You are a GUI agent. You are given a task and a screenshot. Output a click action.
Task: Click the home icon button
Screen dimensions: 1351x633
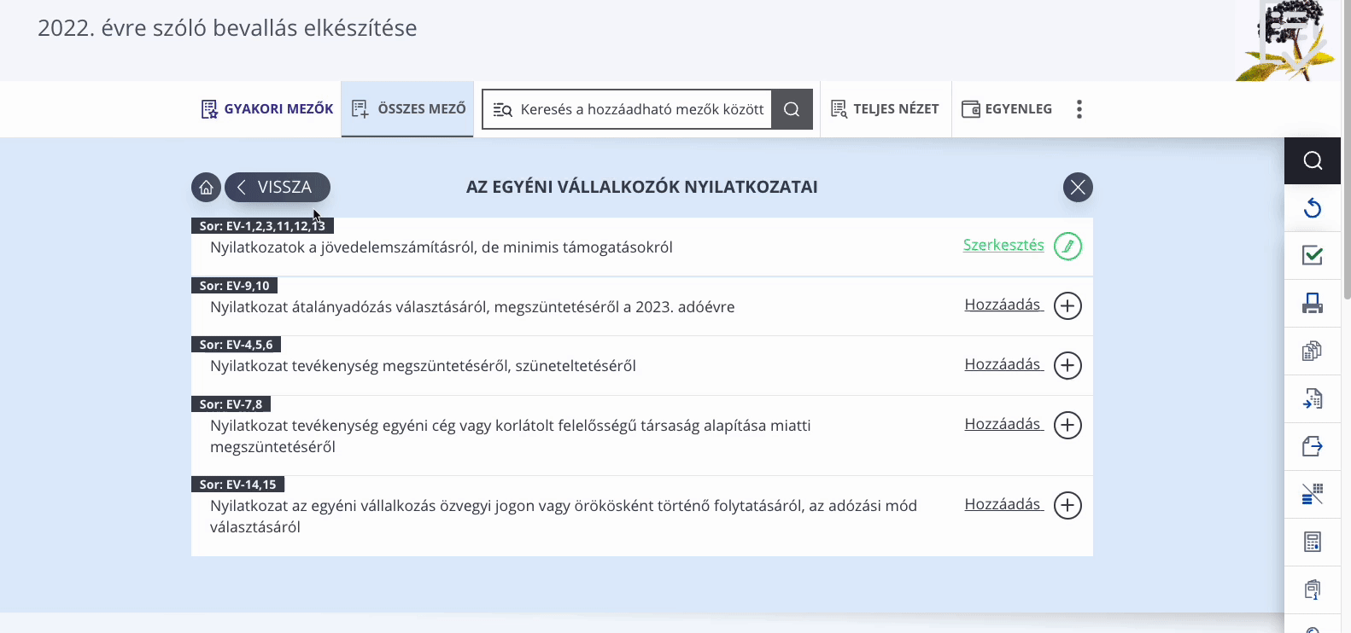click(x=206, y=187)
